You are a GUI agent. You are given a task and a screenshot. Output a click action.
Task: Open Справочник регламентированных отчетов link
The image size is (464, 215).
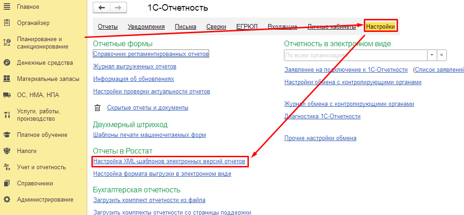click(x=151, y=54)
